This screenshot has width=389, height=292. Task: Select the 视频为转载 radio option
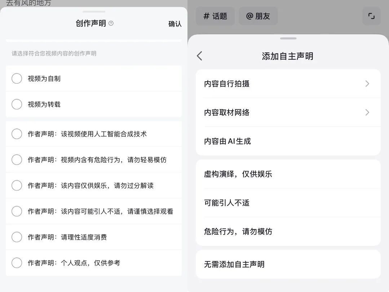click(17, 104)
